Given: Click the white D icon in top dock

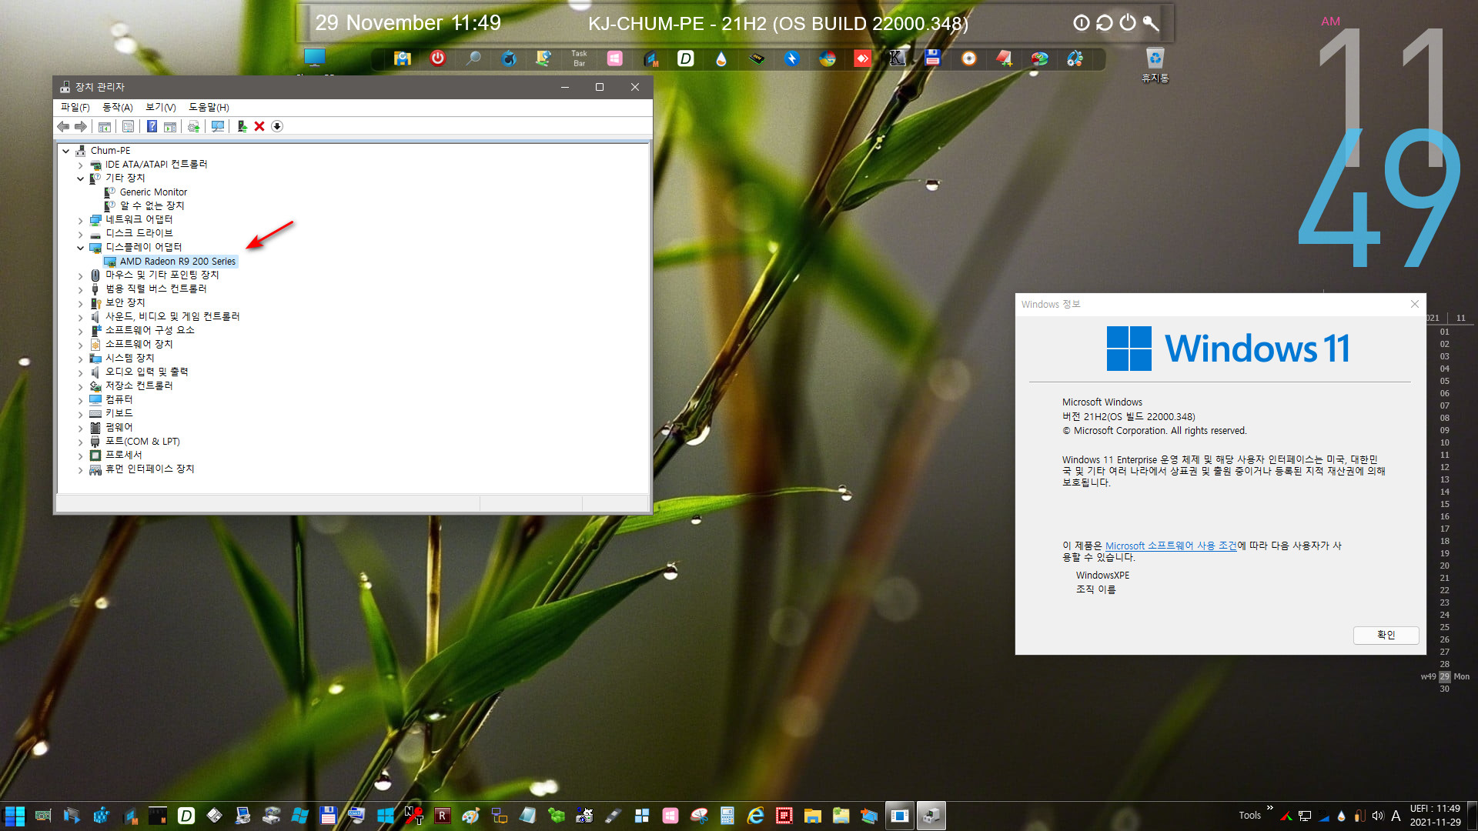Looking at the screenshot, I should click(685, 58).
